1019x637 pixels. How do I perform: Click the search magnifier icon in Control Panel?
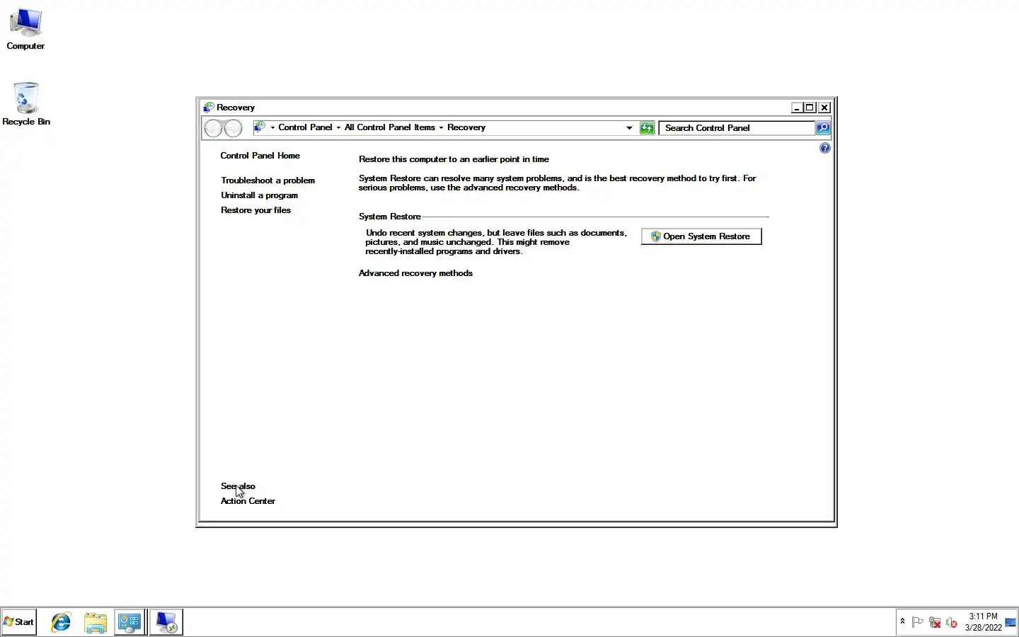click(x=823, y=128)
